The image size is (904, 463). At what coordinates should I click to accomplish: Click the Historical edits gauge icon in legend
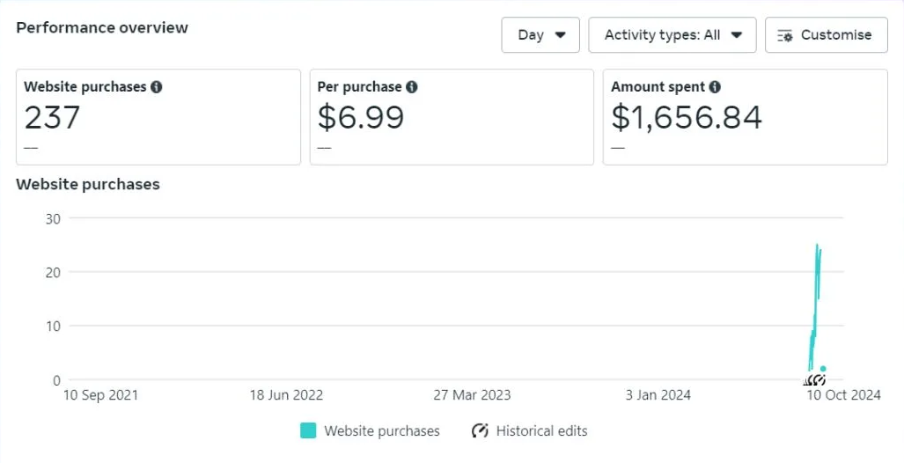pos(480,431)
